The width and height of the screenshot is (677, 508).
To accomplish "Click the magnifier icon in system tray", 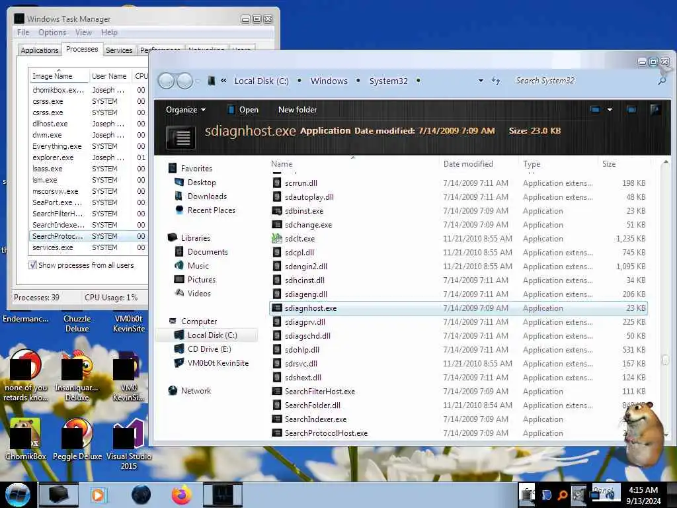I will 563,495.
